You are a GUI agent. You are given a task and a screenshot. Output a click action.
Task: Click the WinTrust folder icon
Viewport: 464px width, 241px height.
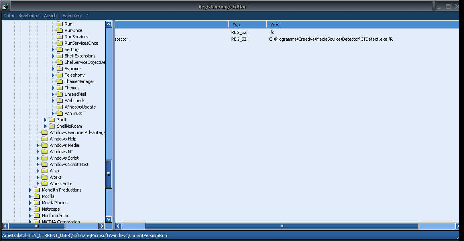coord(59,113)
